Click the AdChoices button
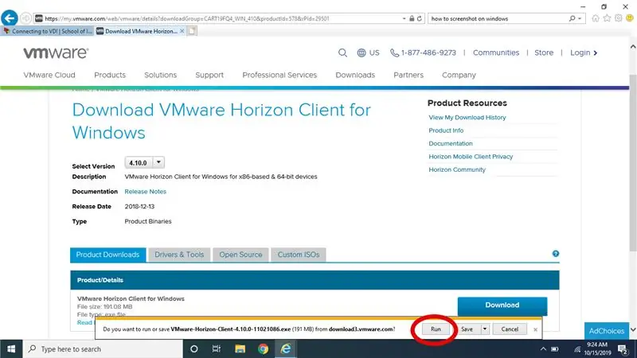 pyautogui.click(x=607, y=331)
